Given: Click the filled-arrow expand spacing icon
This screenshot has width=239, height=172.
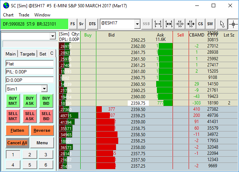Looking at the screenshot, I should coord(169,24).
